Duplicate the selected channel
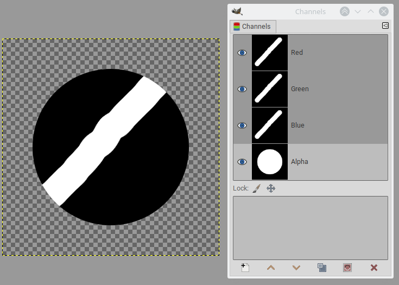 tap(322, 268)
